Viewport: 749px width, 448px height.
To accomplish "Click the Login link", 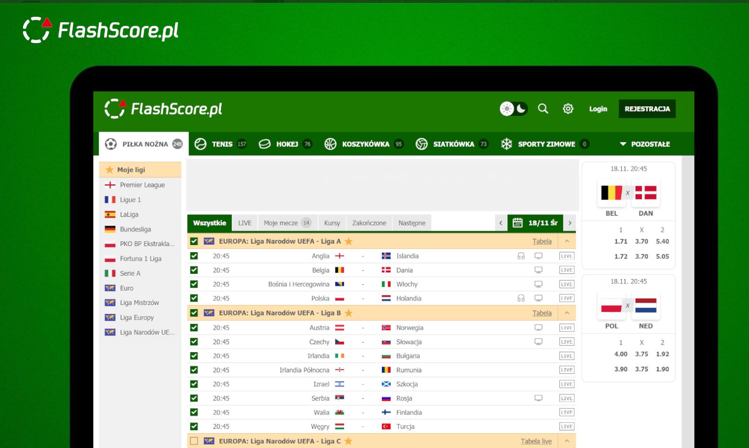I will [x=598, y=109].
